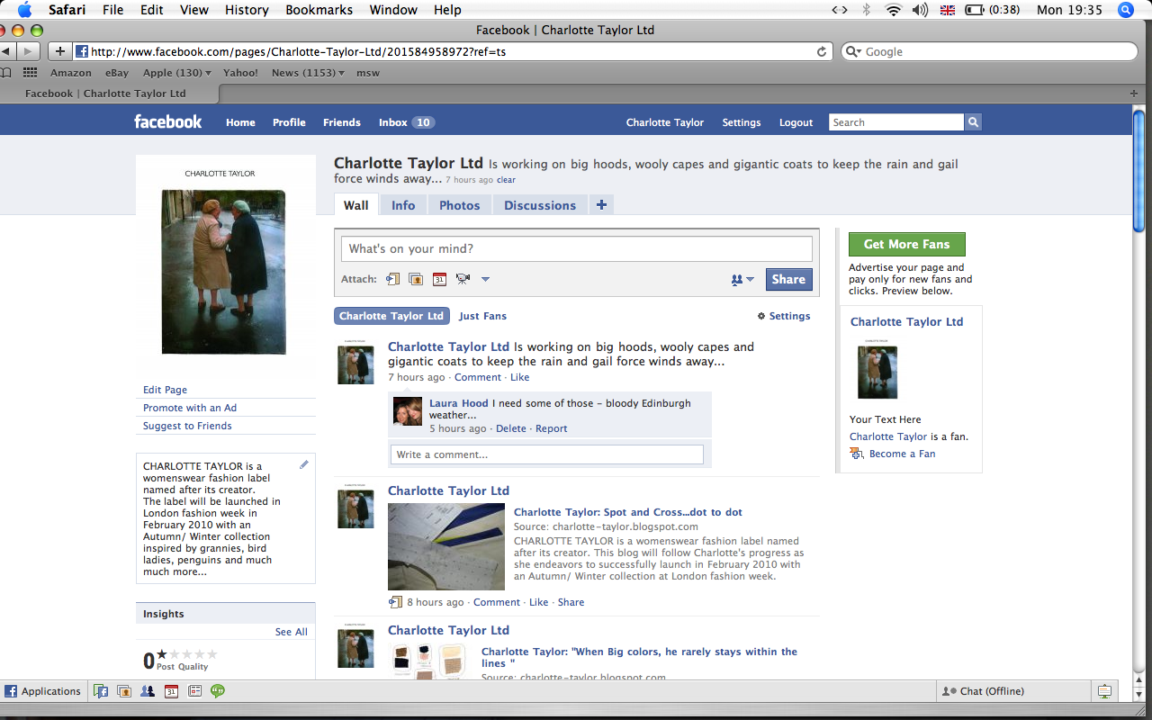This screenshot has height=720, width=1152.
Task: Click the page profile picture of two women
Action: [x=224, y=271]
